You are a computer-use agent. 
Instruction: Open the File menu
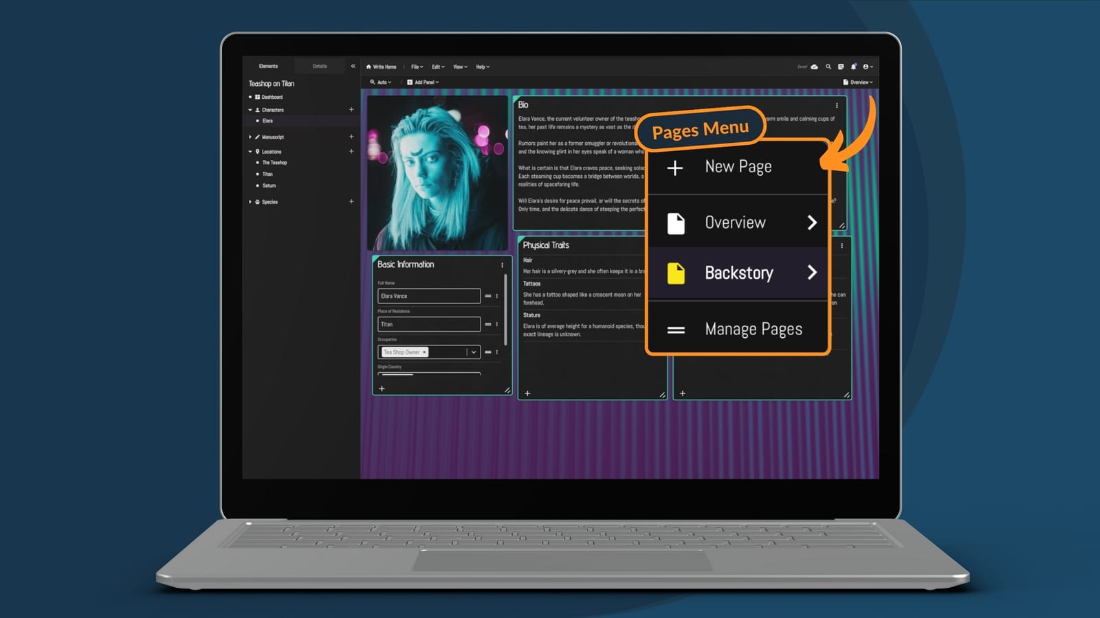point(417,67)
